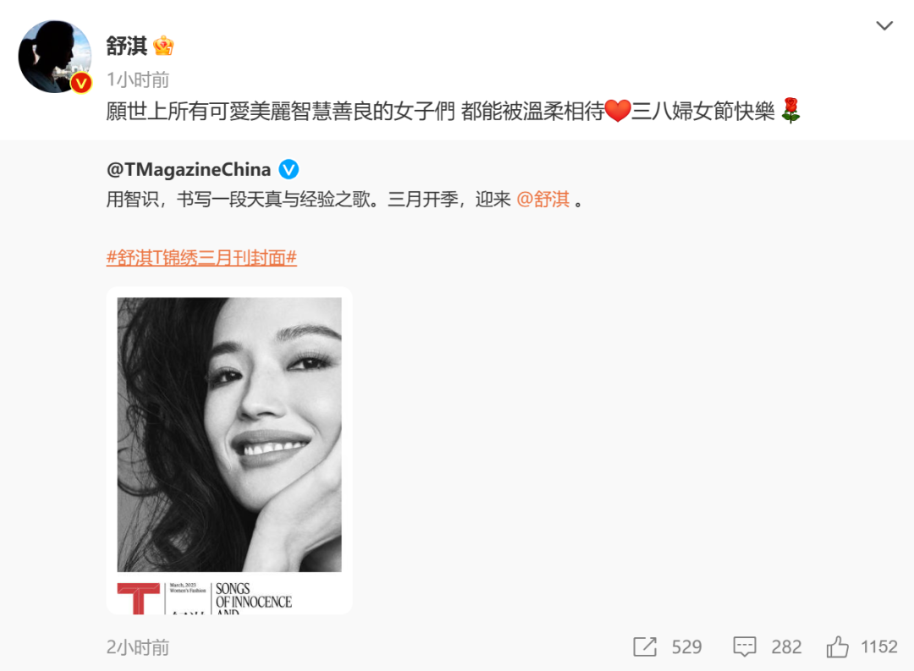914x671 pixels.
Task: Open 舒淇's profile avatar
Action: coord(55,57)
